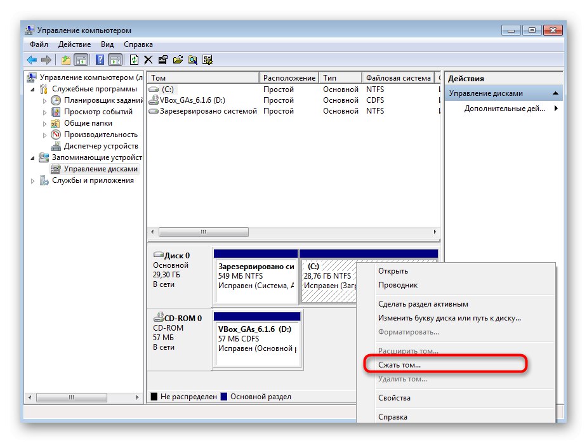587x443 pixels.
Task: Click the Properties toolbar icon
Action: click(163, 60)
